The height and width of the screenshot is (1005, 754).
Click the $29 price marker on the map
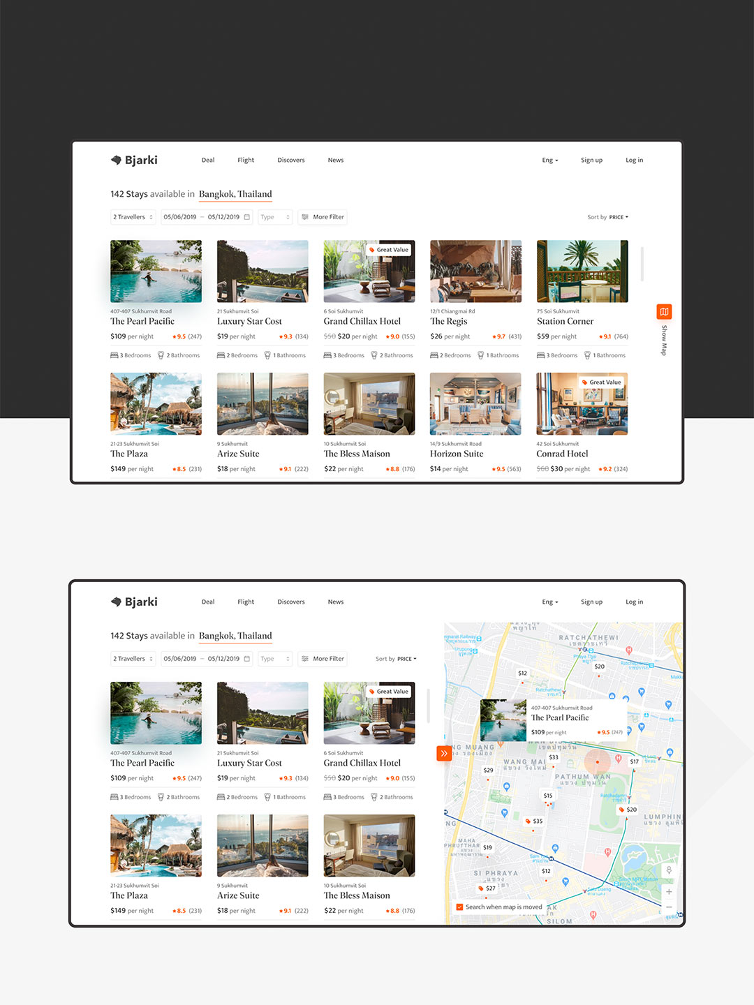[x=488, y=770]
